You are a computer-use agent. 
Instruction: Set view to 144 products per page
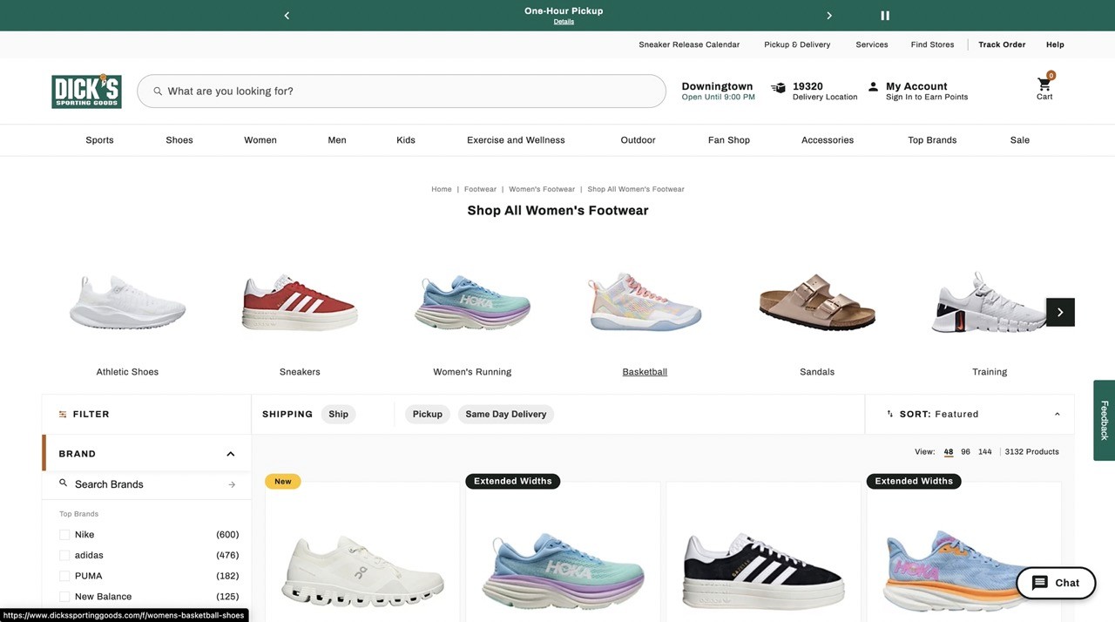(985, 452)
